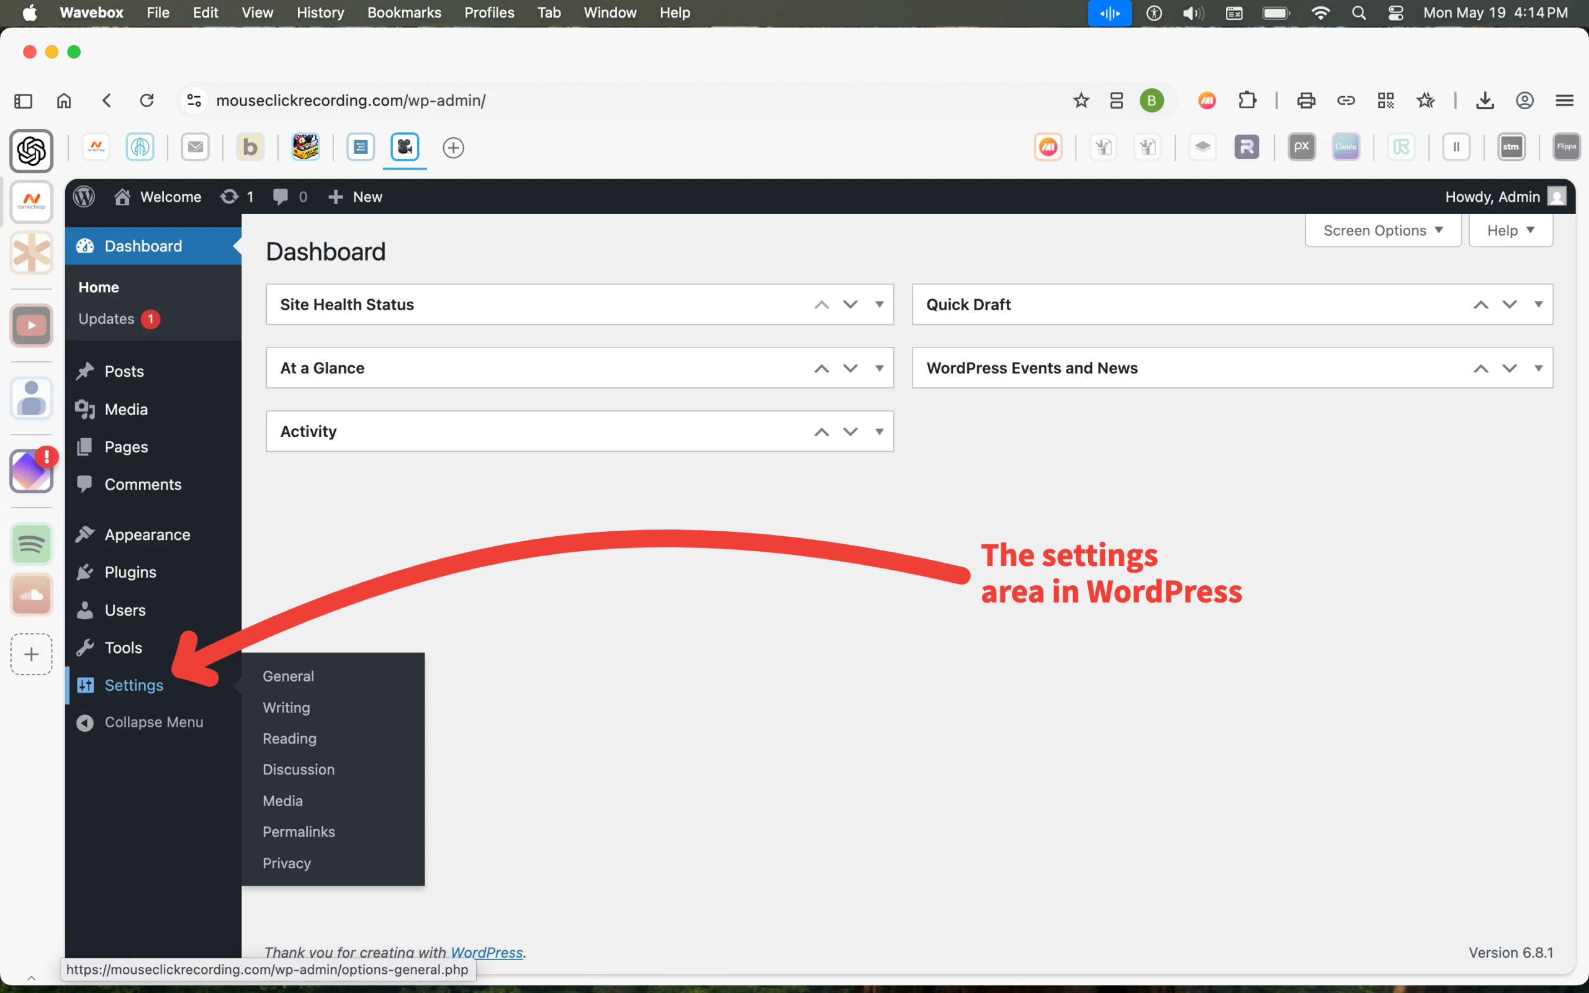The image size is (1589, 993).
Task: Click the WordPress logo in admin bar
Action: pos(84,196)
